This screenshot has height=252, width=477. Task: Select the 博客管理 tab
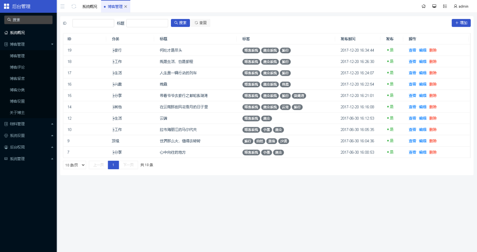point(115,6)
